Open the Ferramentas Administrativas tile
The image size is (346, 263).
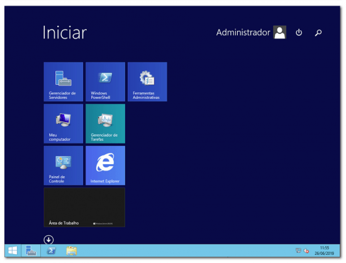tap(147, 82)
